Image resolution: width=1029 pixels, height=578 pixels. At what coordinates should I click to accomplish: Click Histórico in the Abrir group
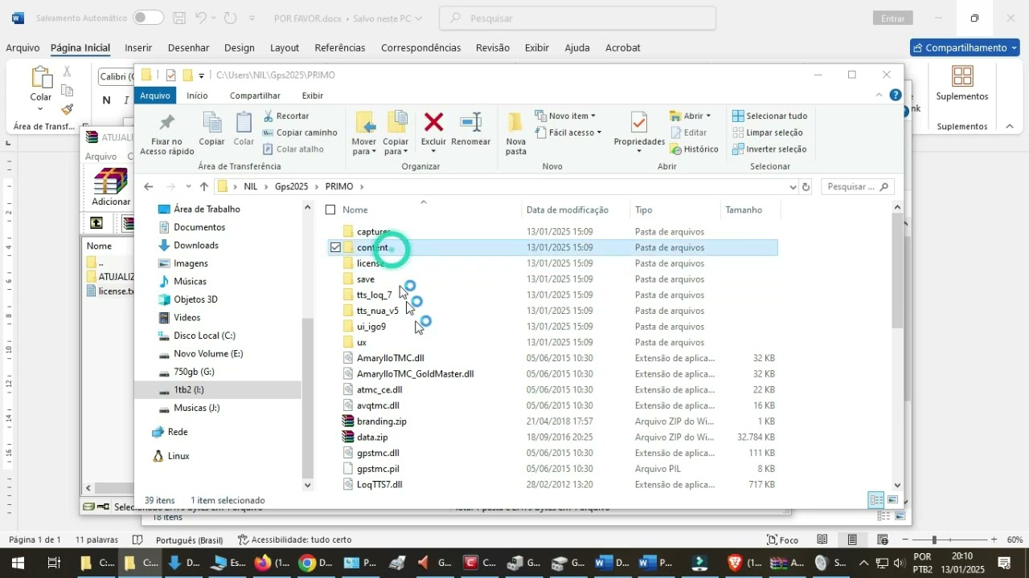[695, 149]
